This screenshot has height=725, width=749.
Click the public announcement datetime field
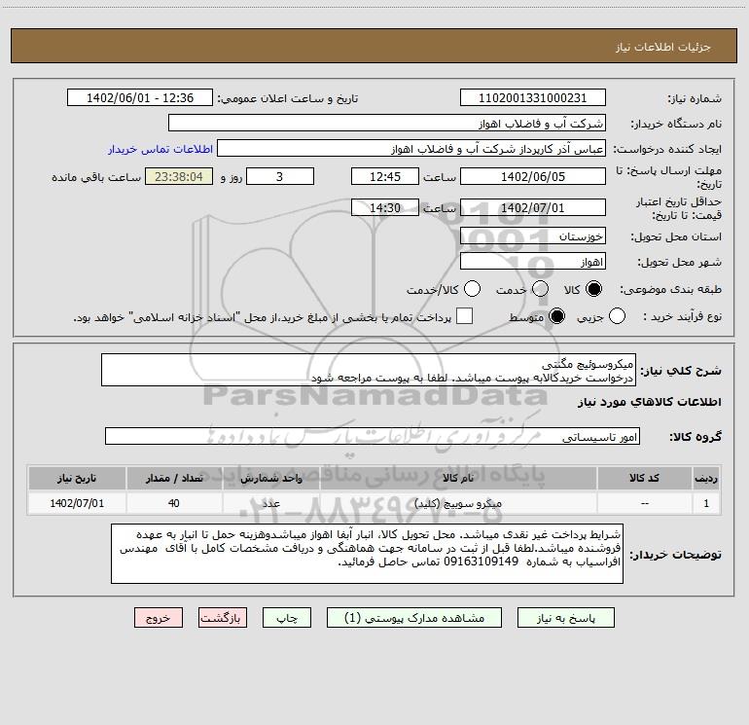(x=140, y=98)
